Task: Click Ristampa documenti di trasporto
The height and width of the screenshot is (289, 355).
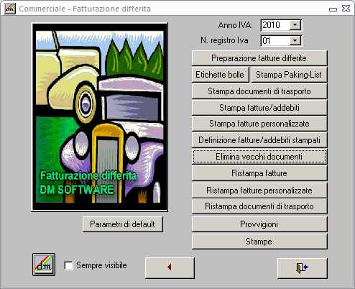Action: click(259, 206)
